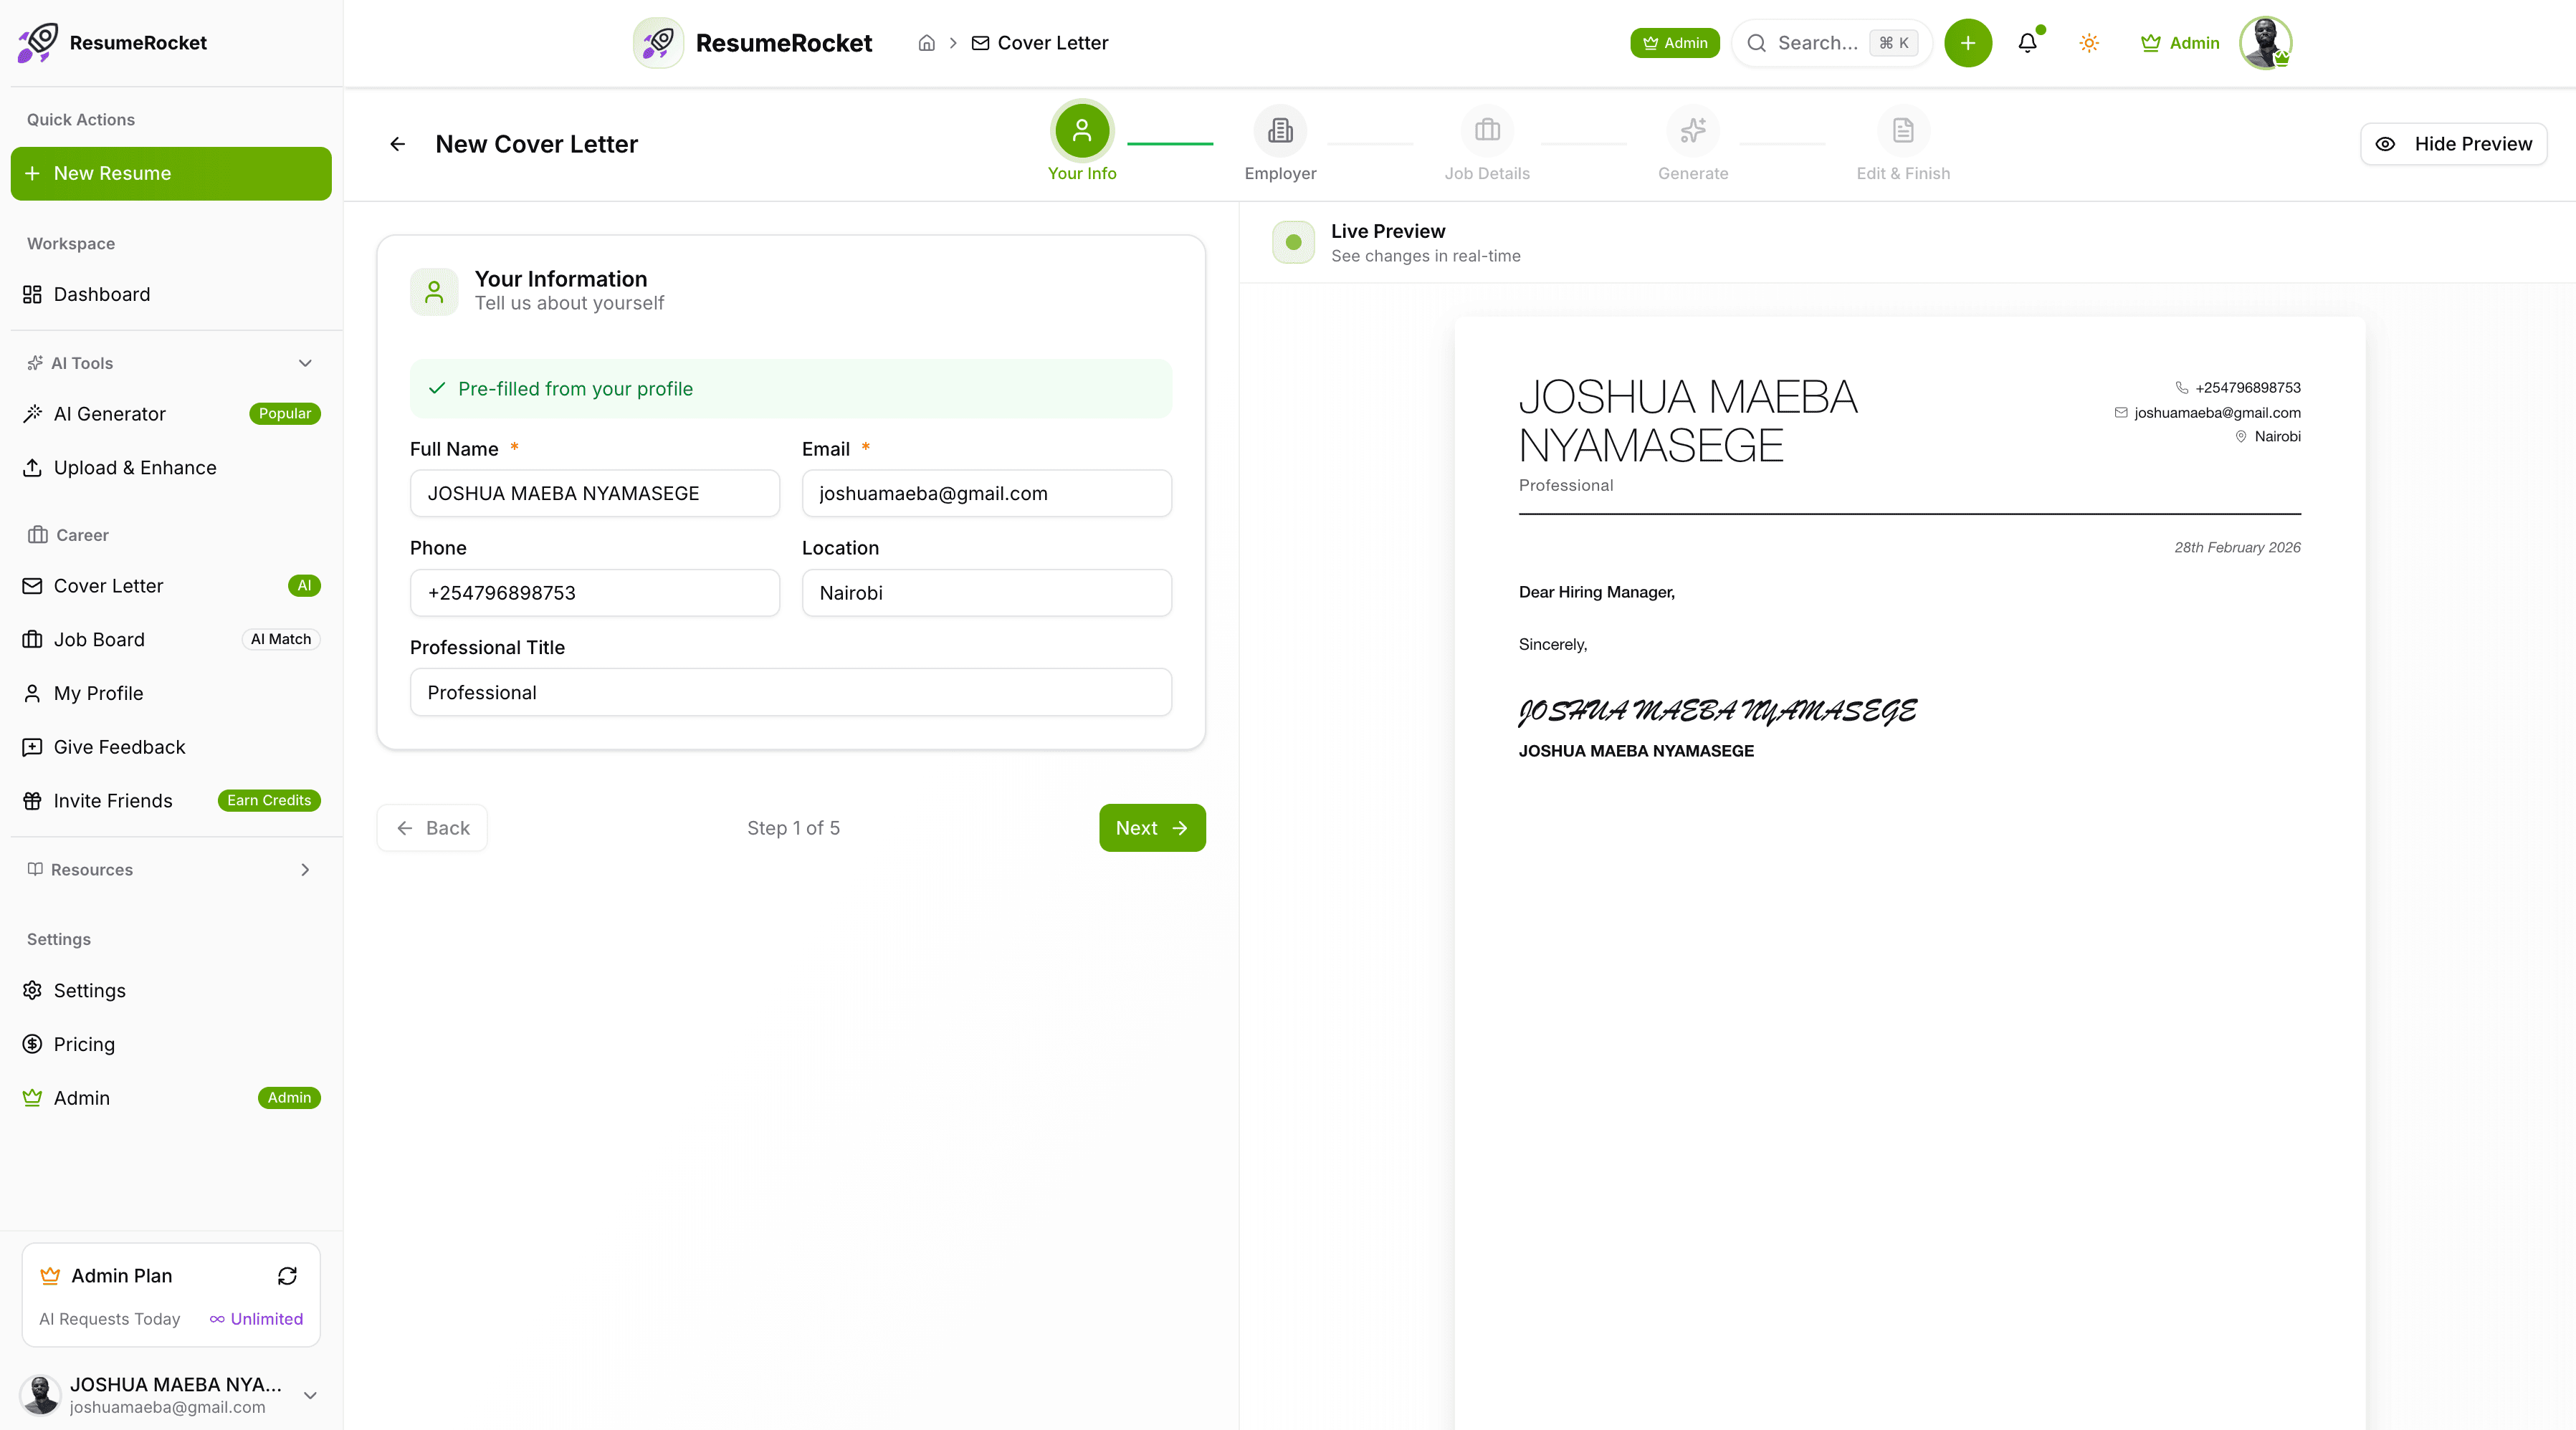Refresh the Admin Plan usage

[x=287, y=1276]
